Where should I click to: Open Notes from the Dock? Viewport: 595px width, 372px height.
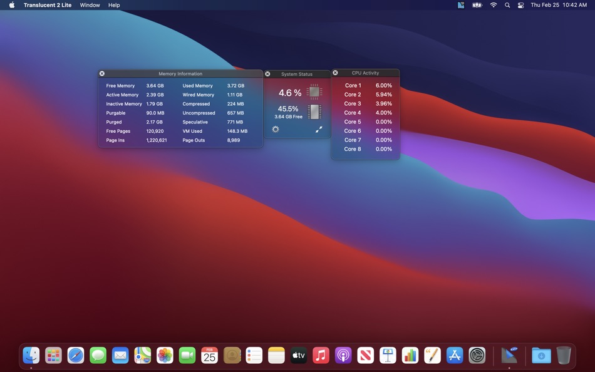click(276, 356)
